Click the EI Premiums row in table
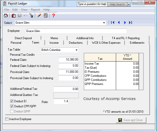The width and height of the screenshot is (157, 131). tap(111, 72)
